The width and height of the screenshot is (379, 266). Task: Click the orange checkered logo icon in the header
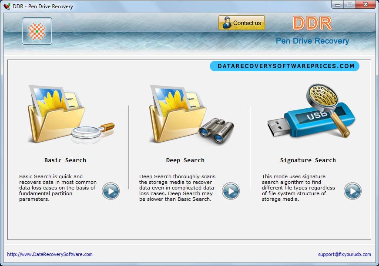[37, 31]
